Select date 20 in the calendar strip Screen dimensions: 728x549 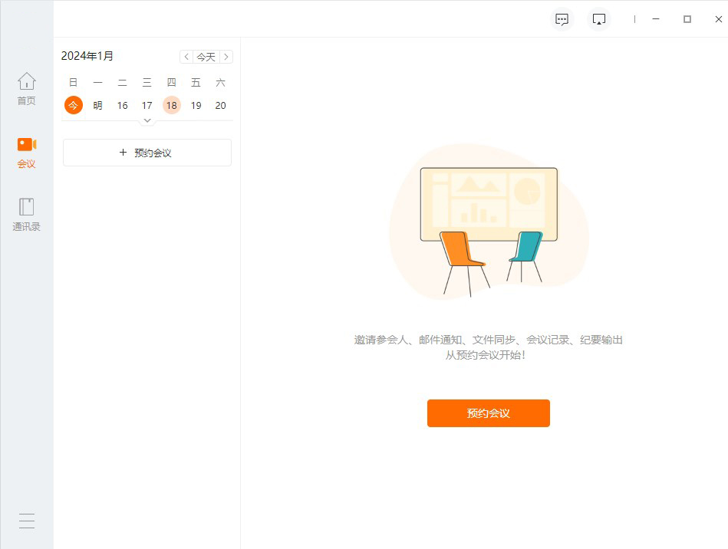tap(220, 105)
